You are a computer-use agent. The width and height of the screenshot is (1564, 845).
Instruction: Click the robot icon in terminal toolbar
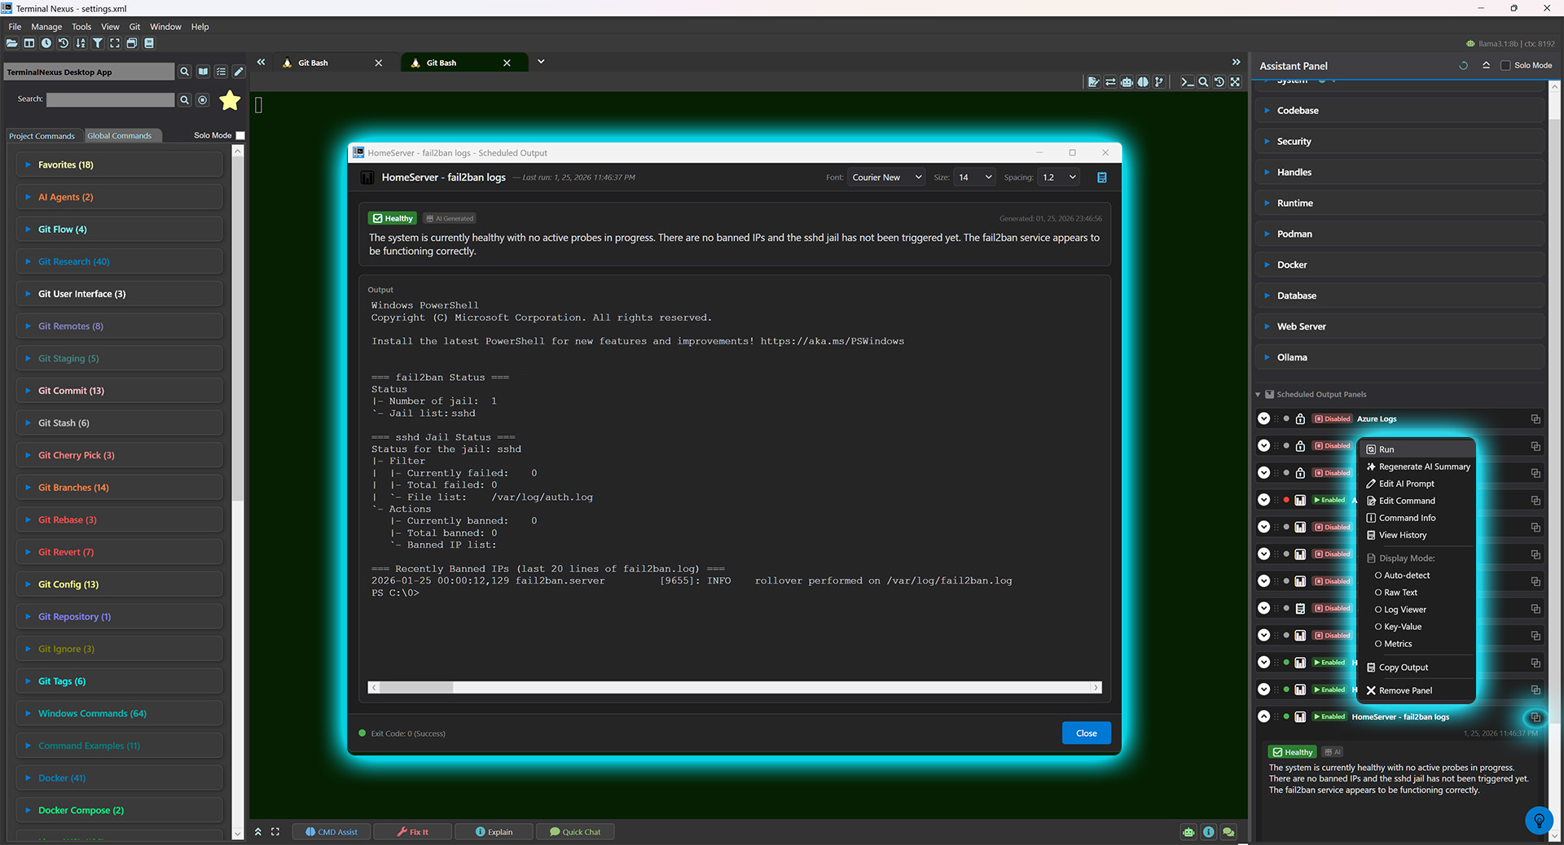pos(1127,82)
